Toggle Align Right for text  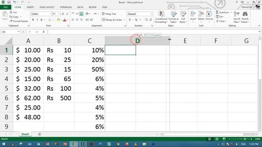81,20
